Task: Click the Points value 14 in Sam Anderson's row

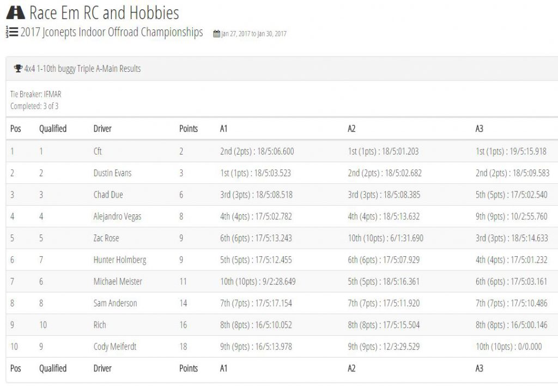Action: [183, 303]
